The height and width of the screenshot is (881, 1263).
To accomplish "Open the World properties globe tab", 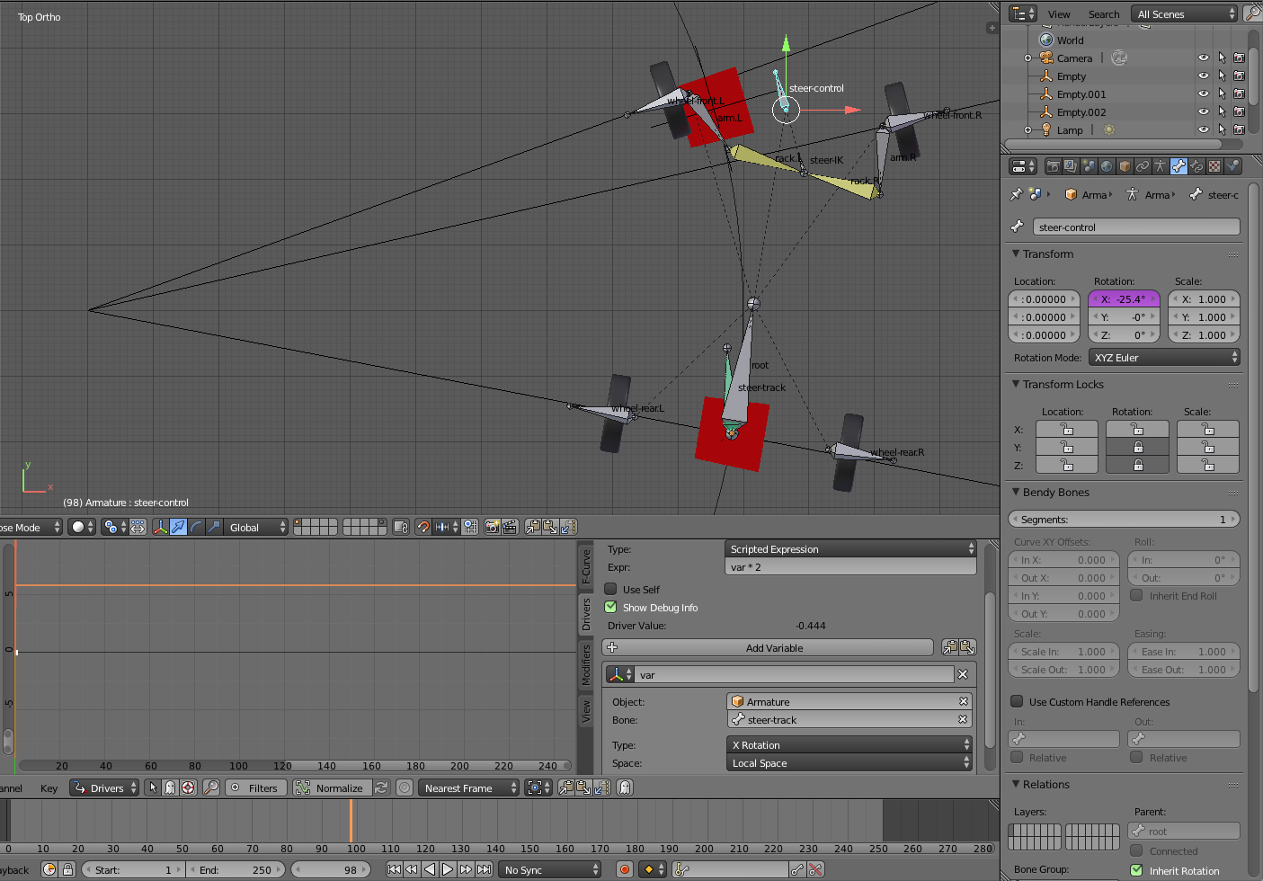I will coord(1107,166).
